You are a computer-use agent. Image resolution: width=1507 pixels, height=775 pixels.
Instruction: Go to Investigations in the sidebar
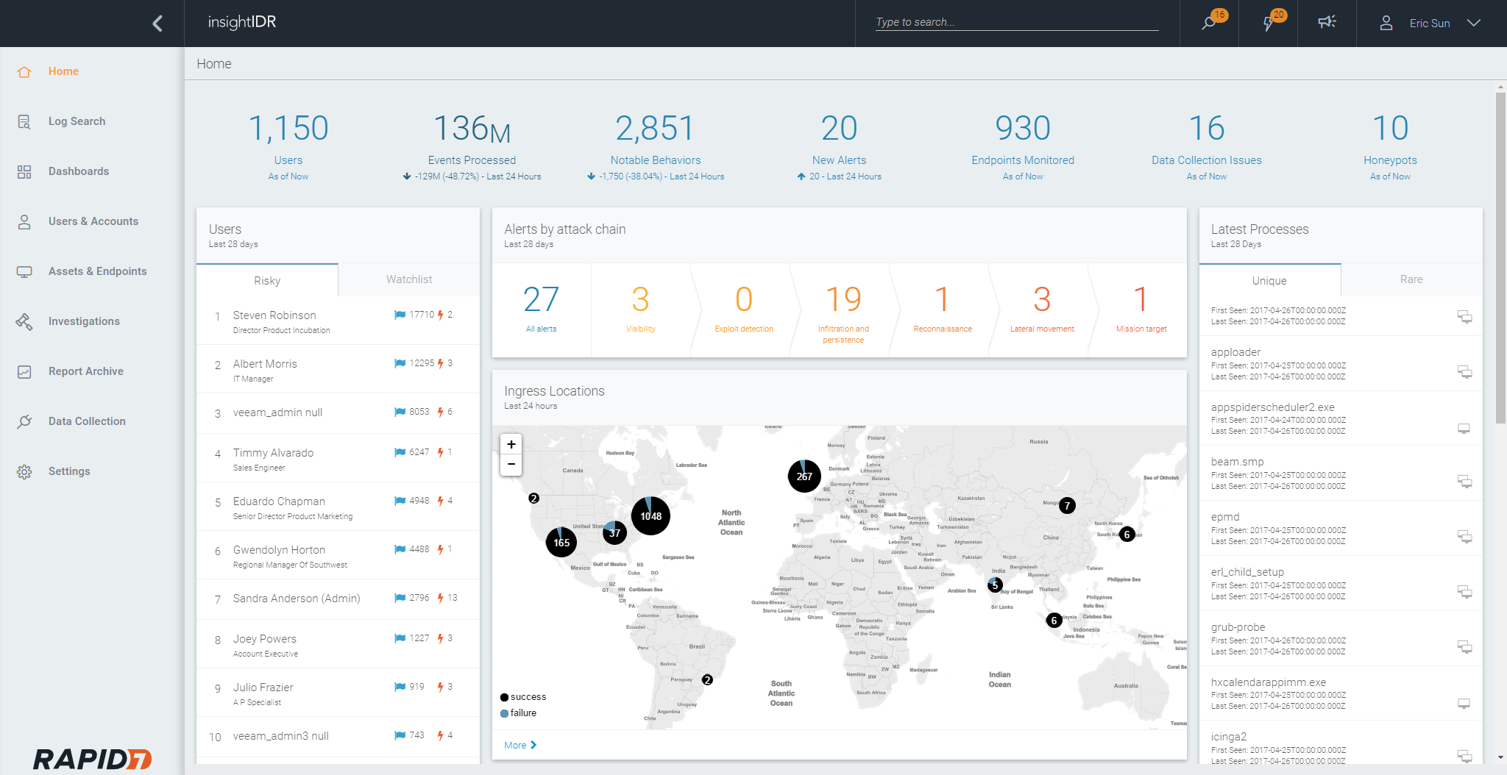click(84, 321)
